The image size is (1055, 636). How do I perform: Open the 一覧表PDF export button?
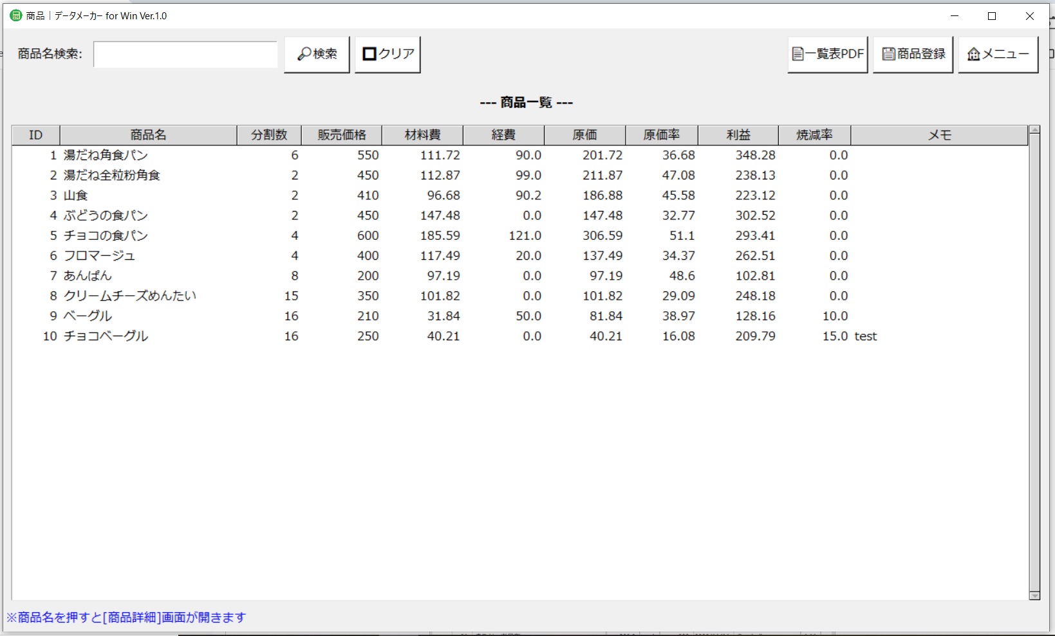point(828,54)
